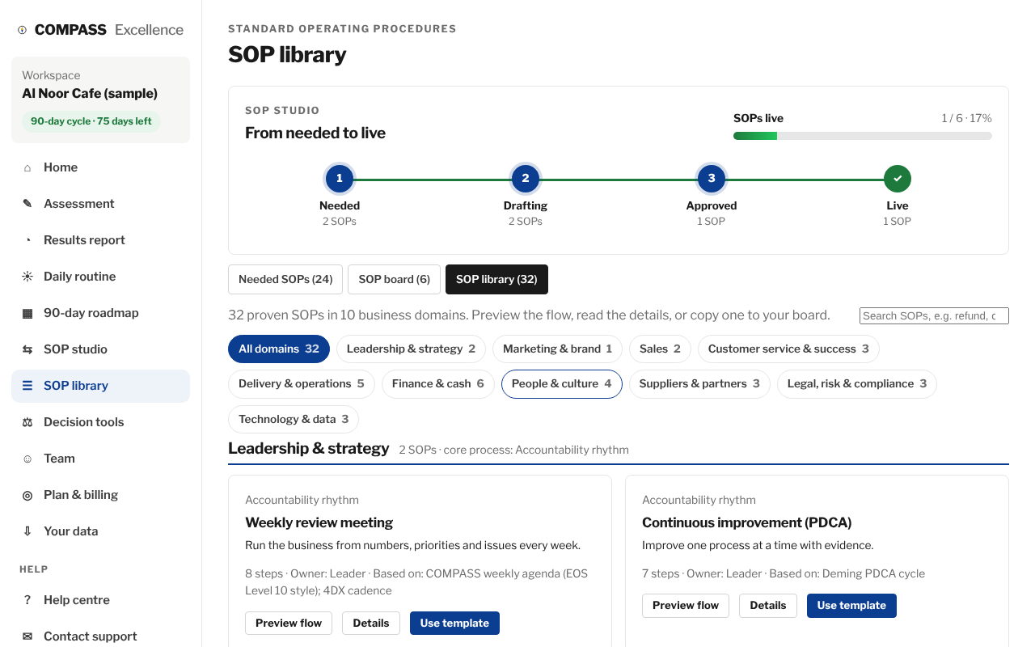The height and width of the screenshot is (647, 1035).
Task: Filter by People & culture domain
Action: click(562, 384)
